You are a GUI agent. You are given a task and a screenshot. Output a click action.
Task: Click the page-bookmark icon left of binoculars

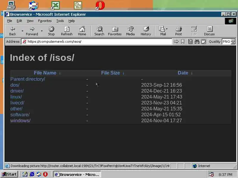(x=190, y=42)
